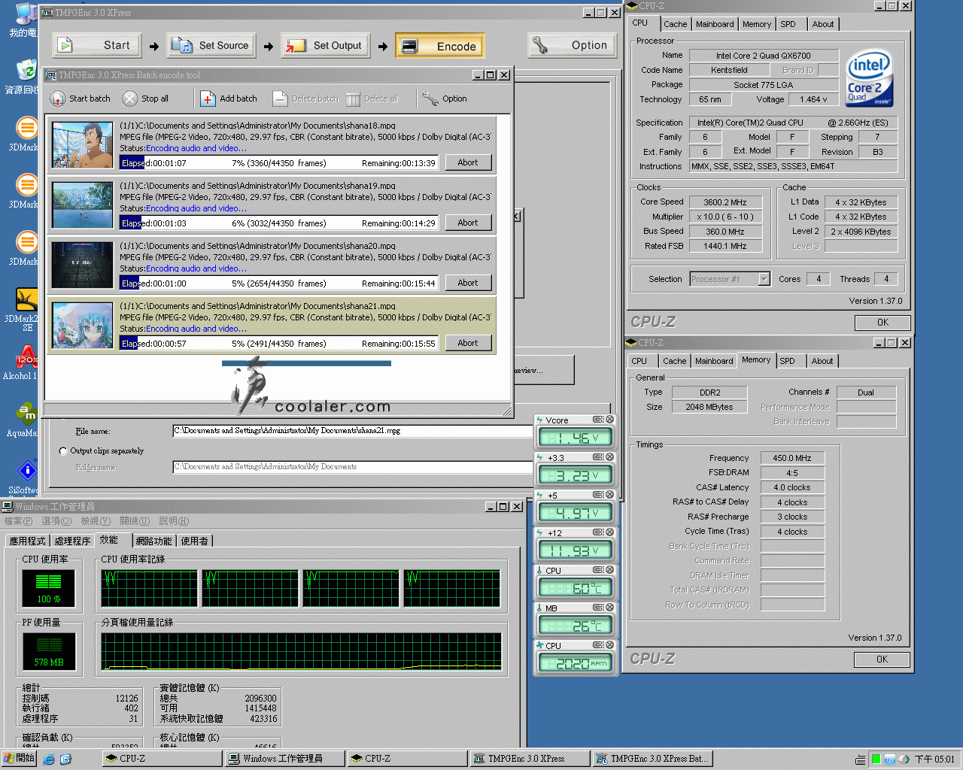Viewport: 963px width, 770px height.
Task: Open settings icon on the MB temperature widget
Action: click(597, 608)
